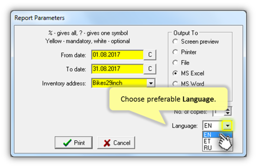Pick EN in the language list
The width and height of the screenshot is (257, 167).
coord(217,135)
